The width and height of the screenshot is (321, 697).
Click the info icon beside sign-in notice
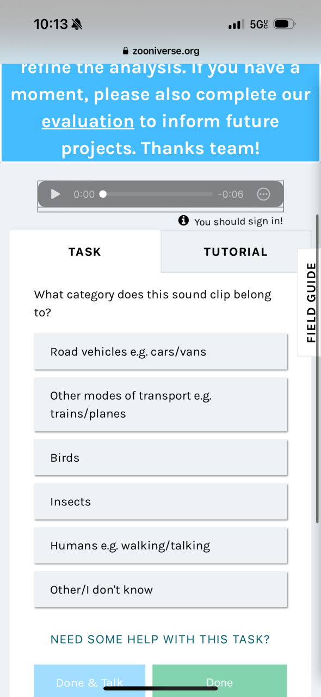184,221
